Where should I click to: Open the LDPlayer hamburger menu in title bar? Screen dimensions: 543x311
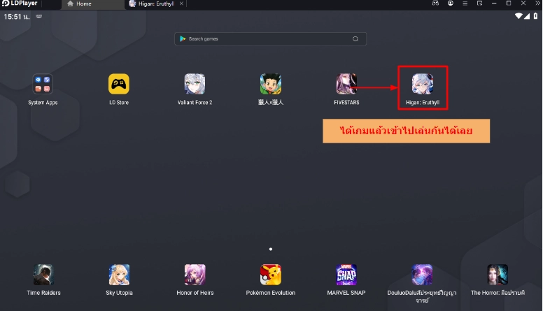pos(466,4)
